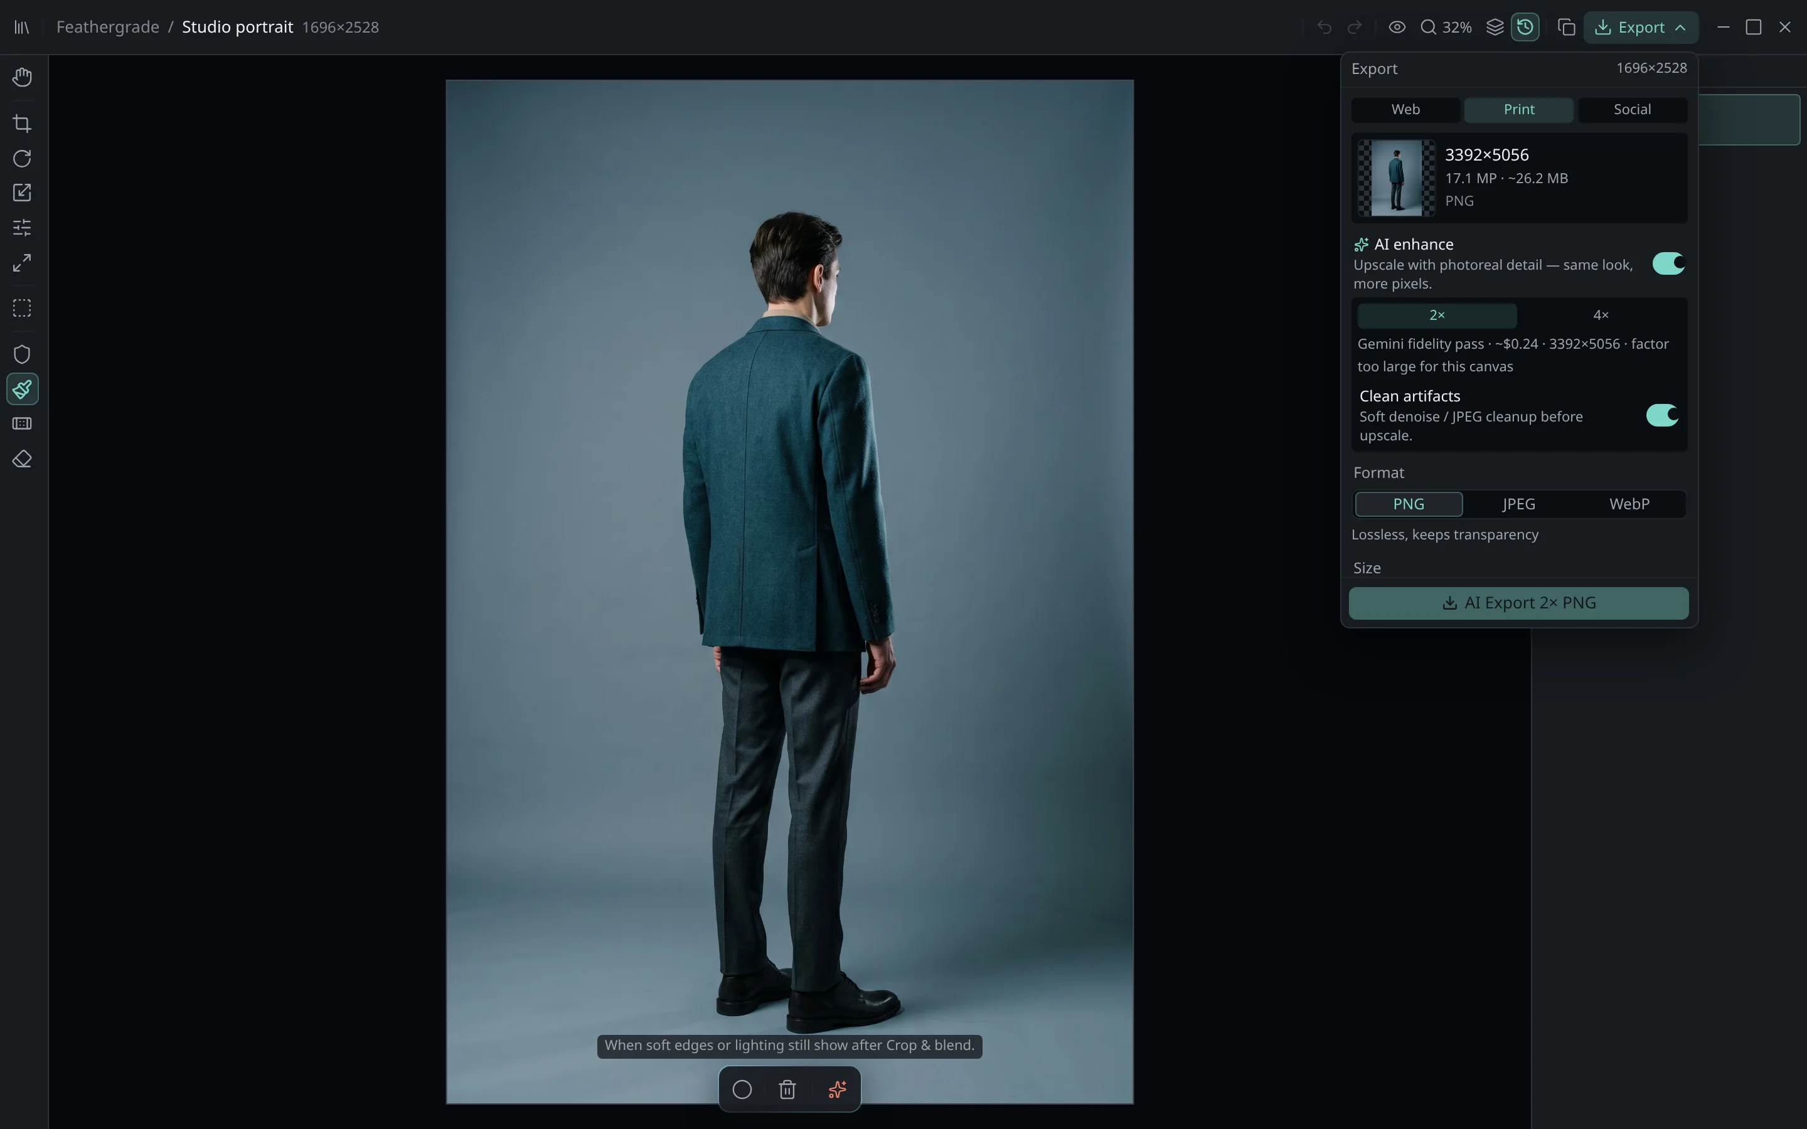Switch to the Web preset tab
This screenshot has height=1129, width=1807.
coord(1405,110)
